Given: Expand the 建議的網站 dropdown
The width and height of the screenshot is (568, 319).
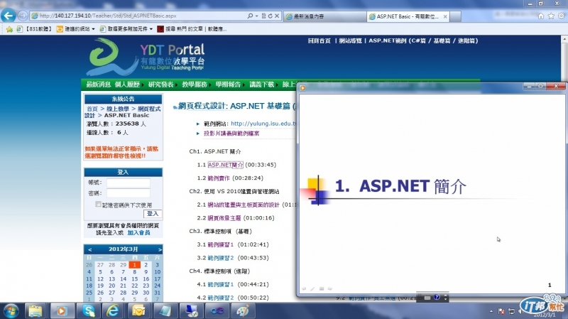Looking at the screenshot, I should pyautogui.click(x=94, y=29).
